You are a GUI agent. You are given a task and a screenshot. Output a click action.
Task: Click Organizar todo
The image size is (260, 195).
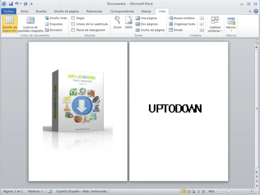pos(182,24)
